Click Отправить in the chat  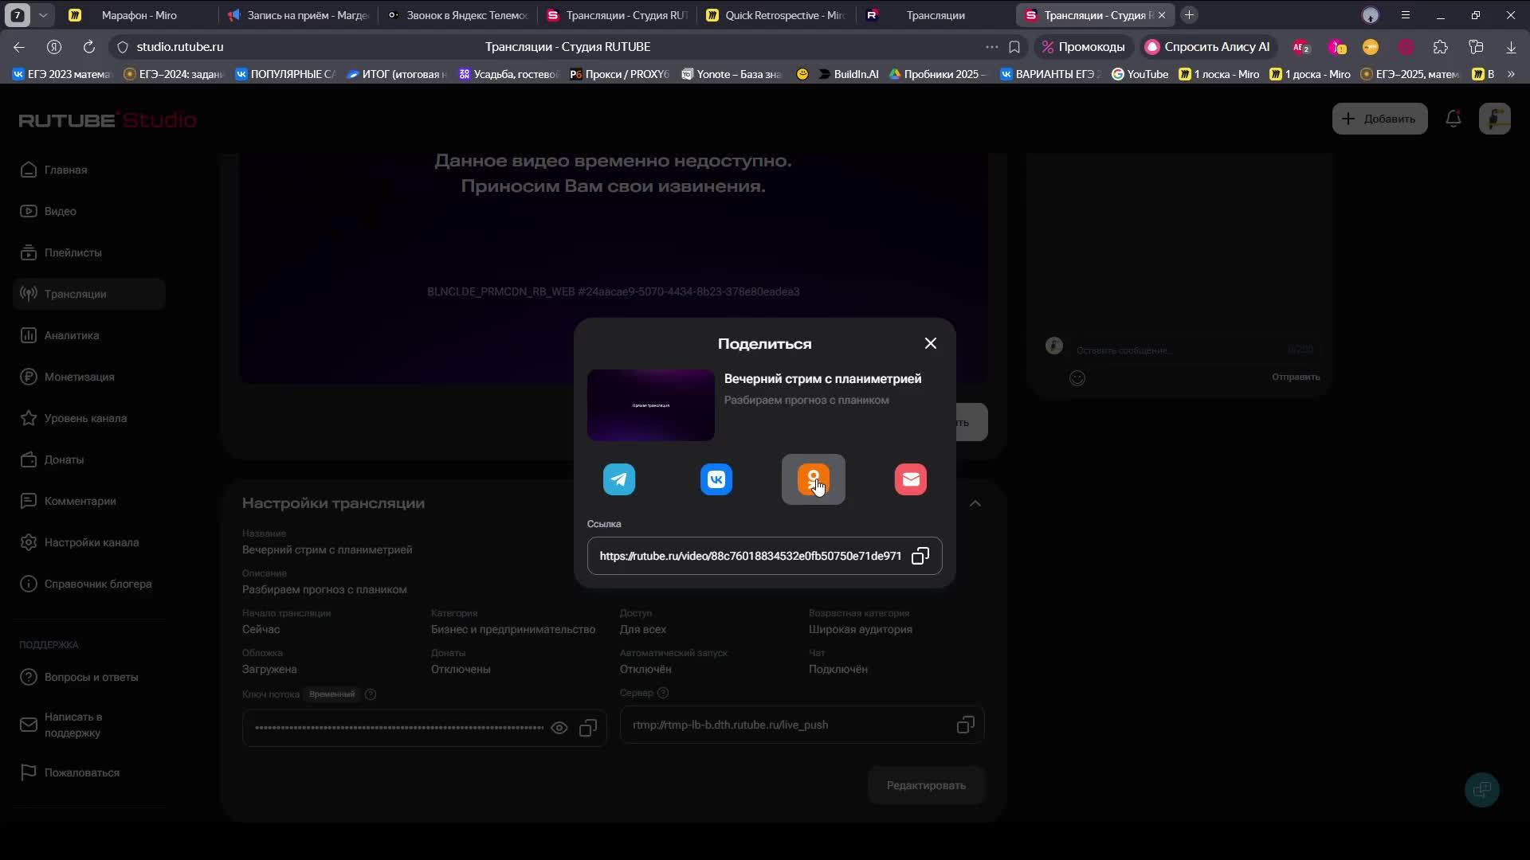point(1296,377)
